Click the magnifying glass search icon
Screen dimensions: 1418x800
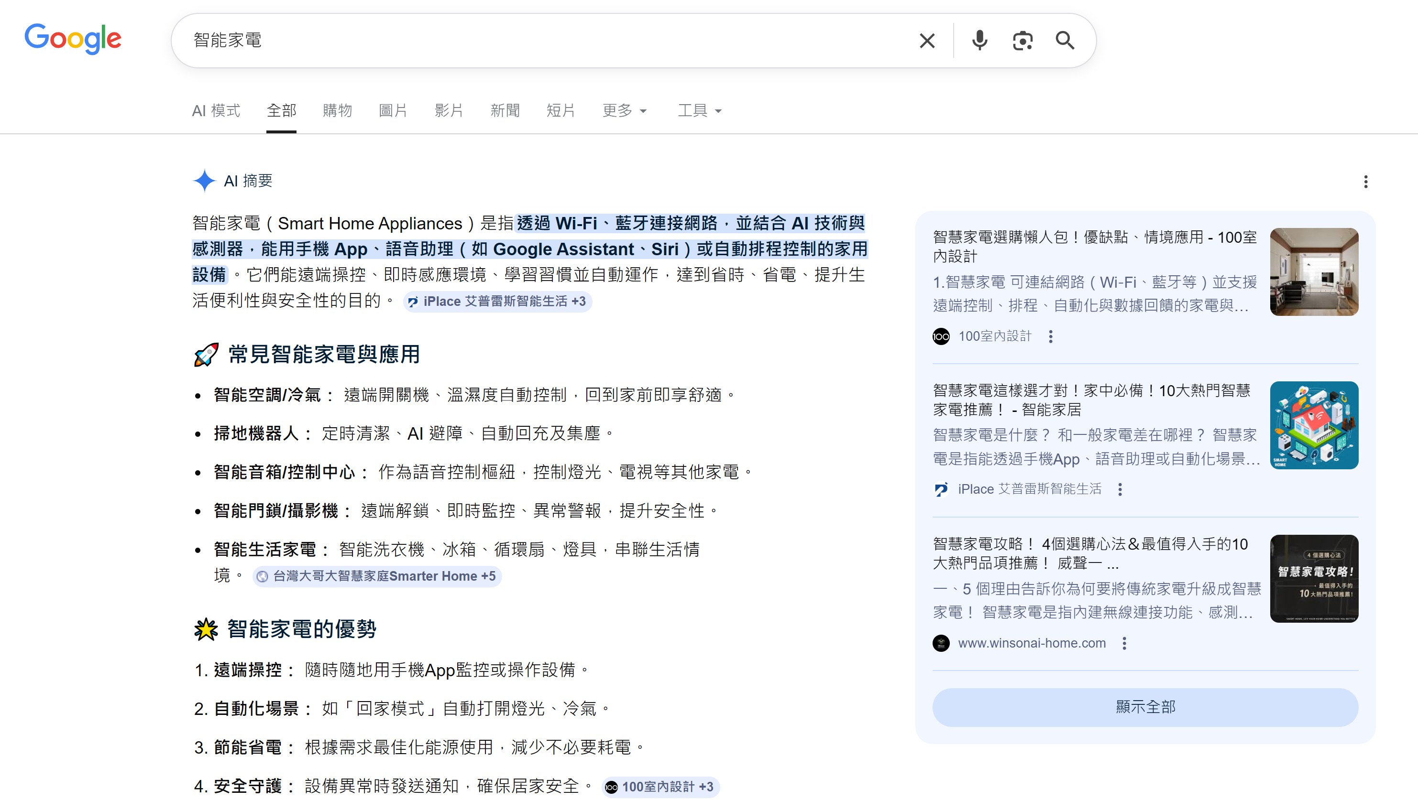coord(1065,41)
